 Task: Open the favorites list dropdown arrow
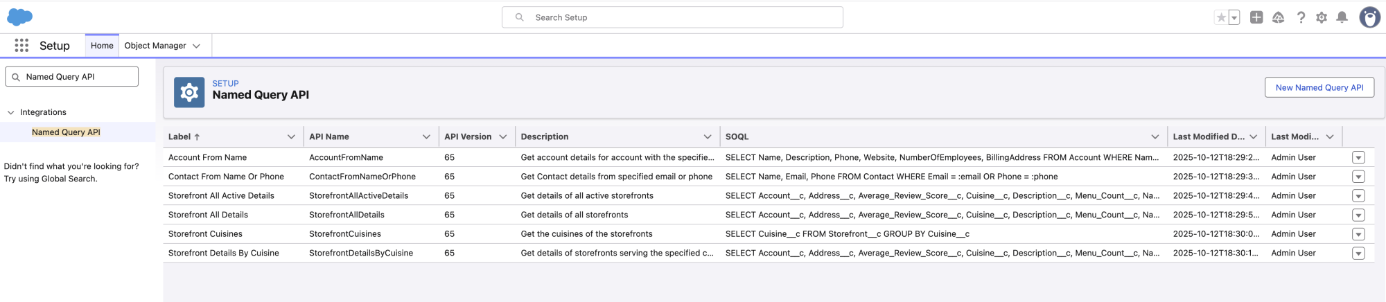pos(1234,18)
